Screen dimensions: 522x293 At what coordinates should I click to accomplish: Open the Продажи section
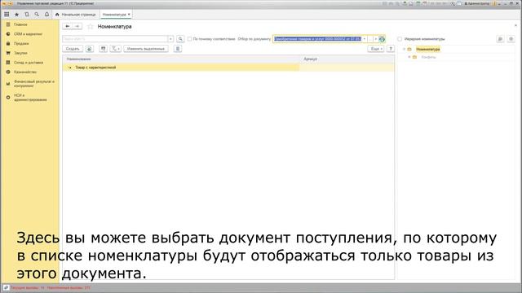pos(21,43)
